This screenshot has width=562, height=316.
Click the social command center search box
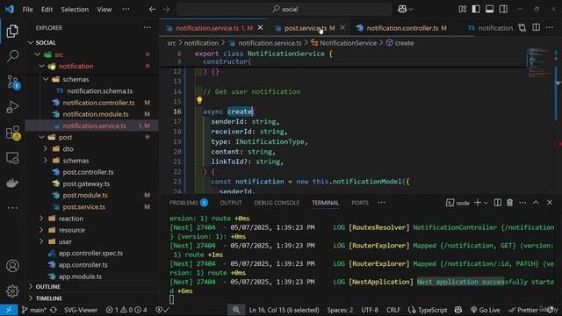284,10
